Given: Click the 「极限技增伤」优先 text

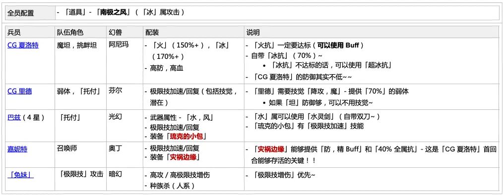Looking at the screenshot, I should click(x=284, y=175).
